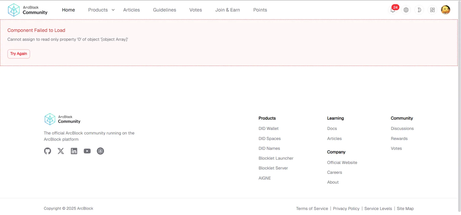The image size is (461, 215).
Task: Expand the Products dropdown in navigation
Action: [101, 10]
